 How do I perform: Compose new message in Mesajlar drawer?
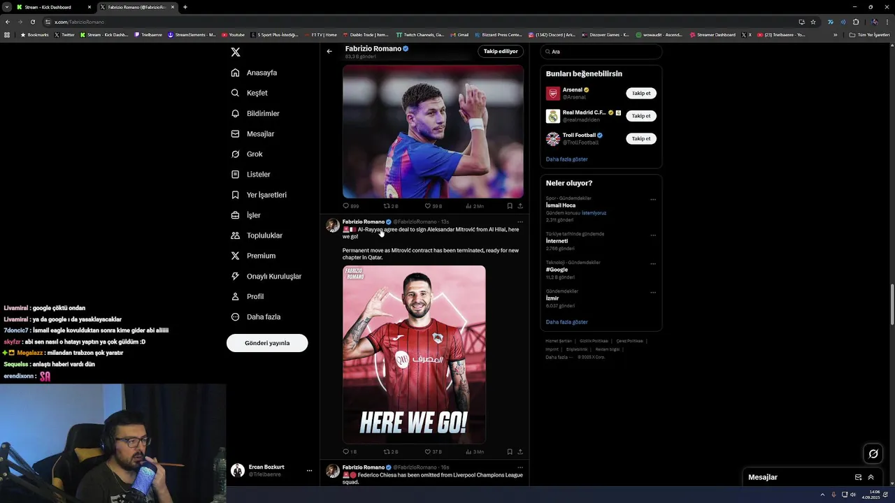[858, 477]
